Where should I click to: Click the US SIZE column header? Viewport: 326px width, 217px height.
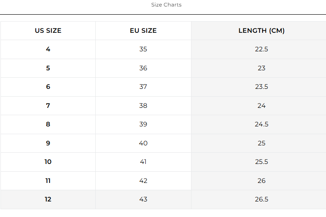(x=48, y=31)
